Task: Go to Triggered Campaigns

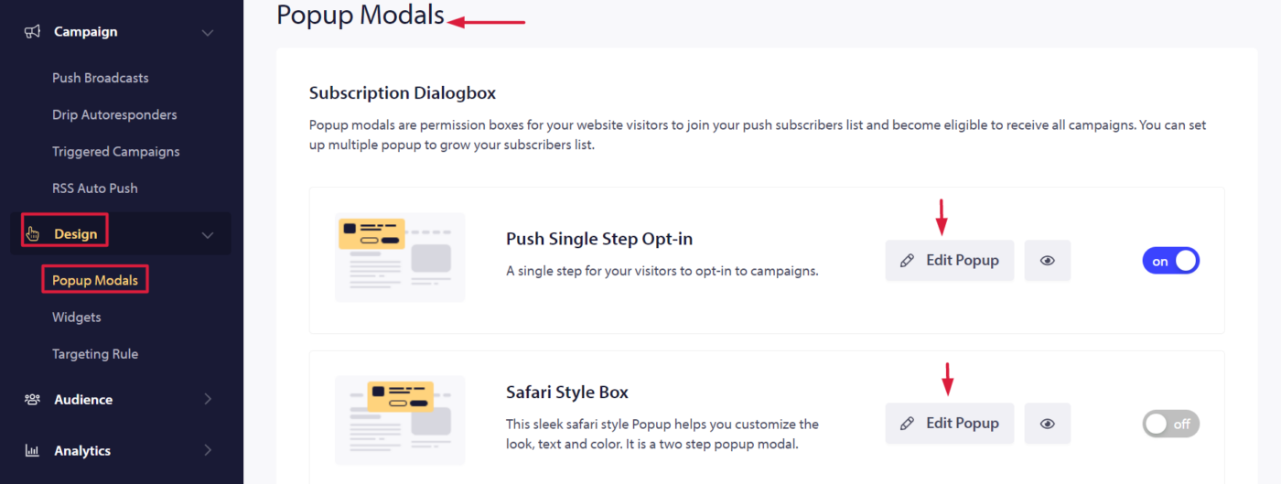Action: tap(116, 151)
